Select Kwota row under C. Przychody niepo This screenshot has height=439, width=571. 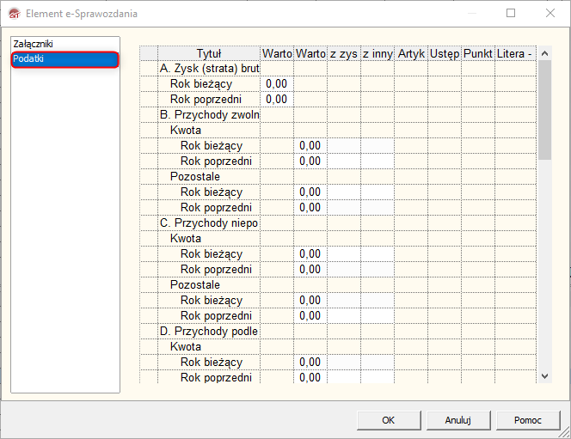pyautogui.click(x=209, y=239)
